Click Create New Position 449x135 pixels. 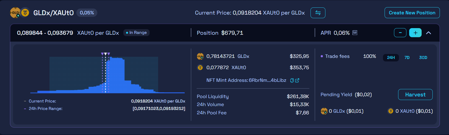(412, 13)
